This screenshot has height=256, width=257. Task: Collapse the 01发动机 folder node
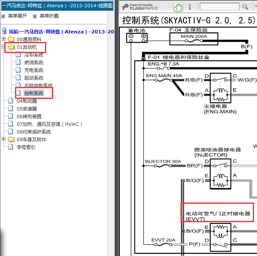click(x=3, y=47)
